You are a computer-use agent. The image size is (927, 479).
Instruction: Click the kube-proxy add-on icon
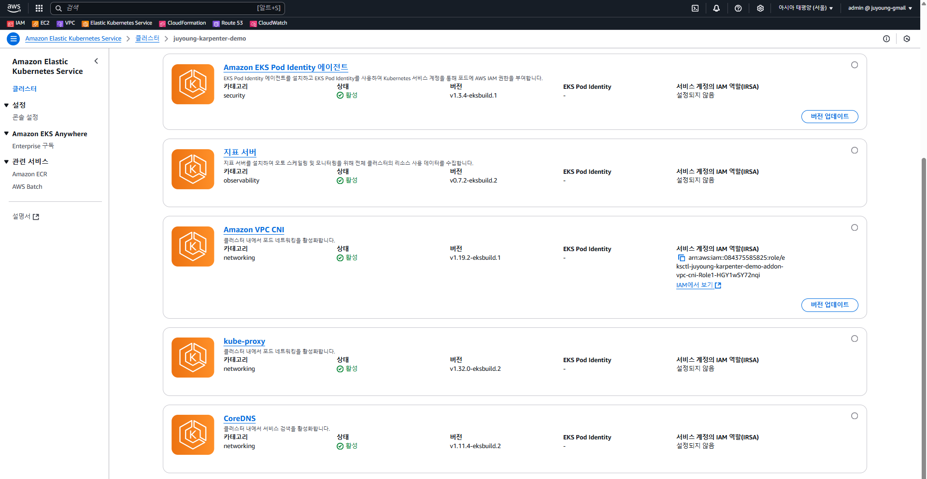193,357
